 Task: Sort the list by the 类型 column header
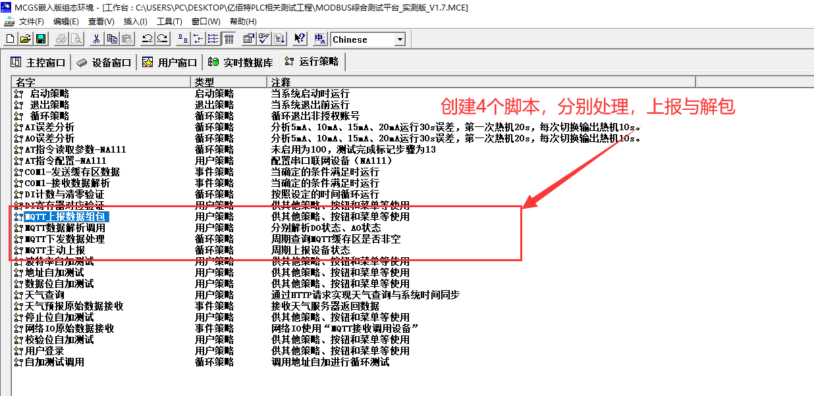(x=228, y=82)
